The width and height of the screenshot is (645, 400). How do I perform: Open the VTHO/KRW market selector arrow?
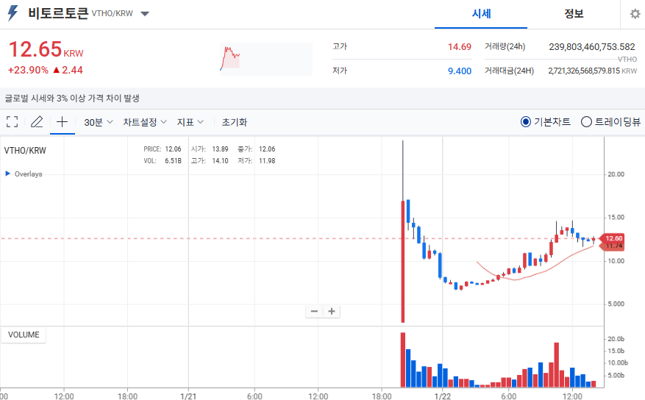pos(145,13)
